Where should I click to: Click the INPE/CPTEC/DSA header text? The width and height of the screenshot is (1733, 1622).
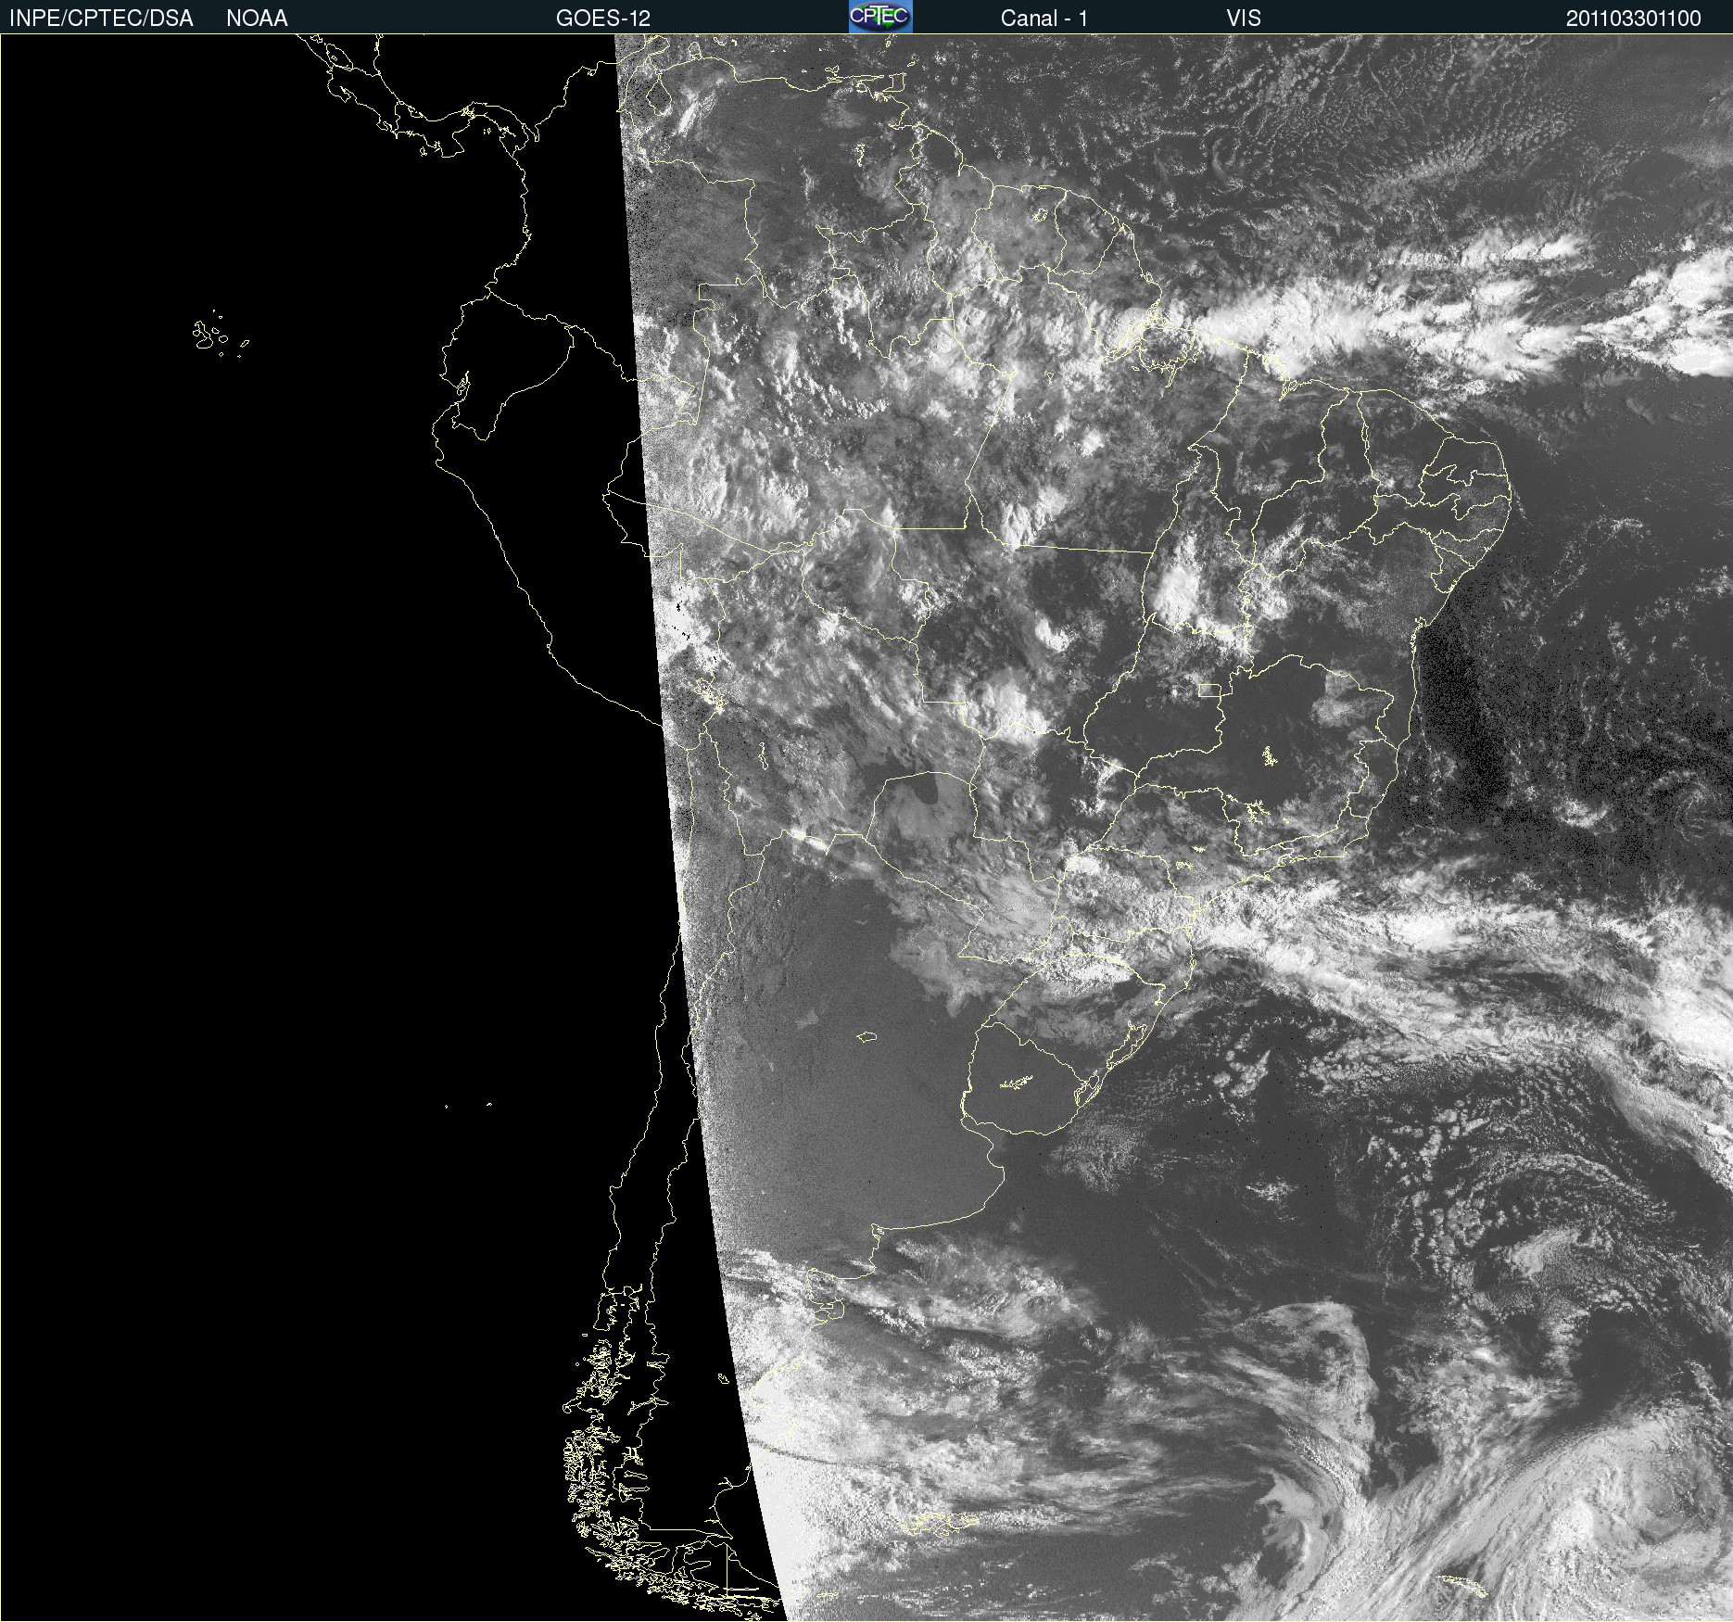(101, 19)
